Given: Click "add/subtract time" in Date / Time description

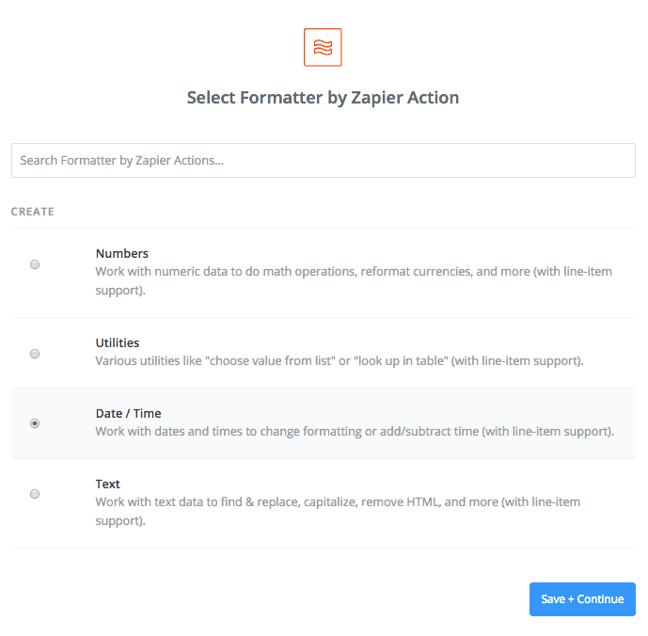Looking at the screenshot, I should coord(435,432).
